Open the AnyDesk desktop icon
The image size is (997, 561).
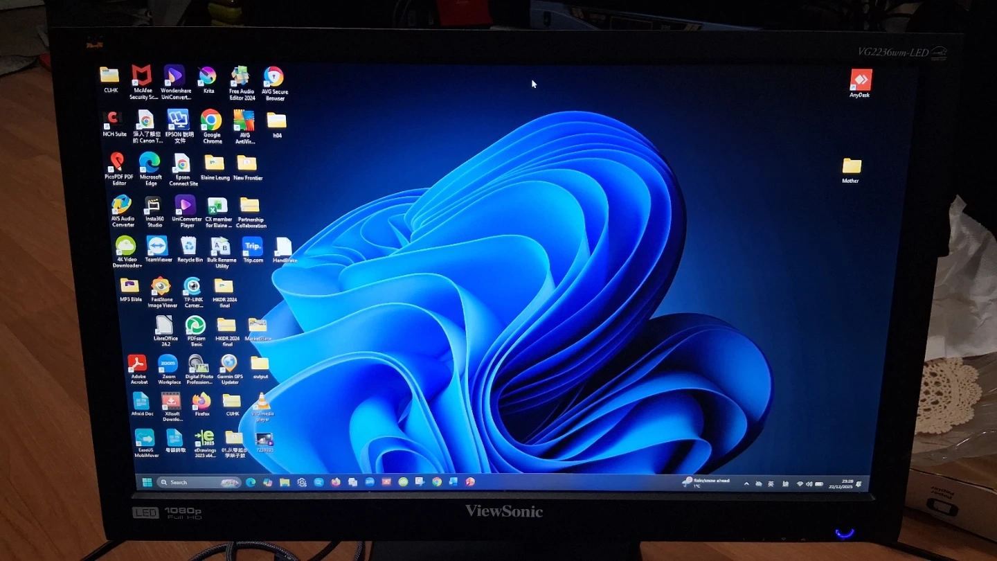click(x=861, y=80)
